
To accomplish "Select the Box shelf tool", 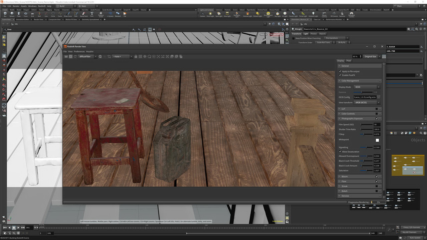I will click(5, 14).
